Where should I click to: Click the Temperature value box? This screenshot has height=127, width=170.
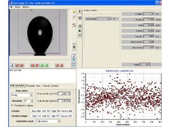click(105, 19)
